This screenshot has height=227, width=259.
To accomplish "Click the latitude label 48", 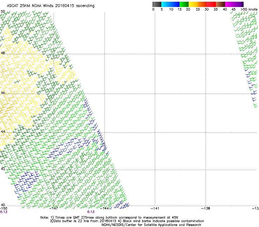I will (x=3, y=53).
